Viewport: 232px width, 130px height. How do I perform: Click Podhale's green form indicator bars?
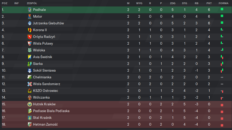click(222, 9)
